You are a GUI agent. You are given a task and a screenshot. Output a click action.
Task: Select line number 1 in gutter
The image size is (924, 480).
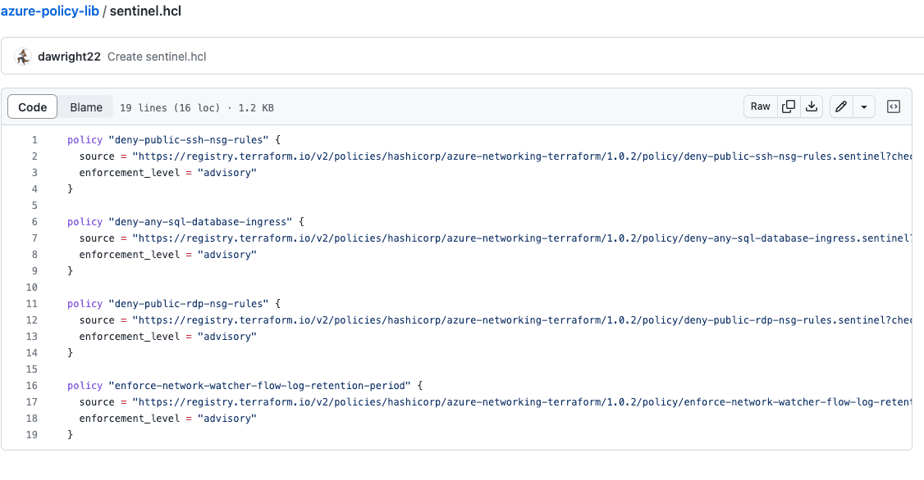34,140
